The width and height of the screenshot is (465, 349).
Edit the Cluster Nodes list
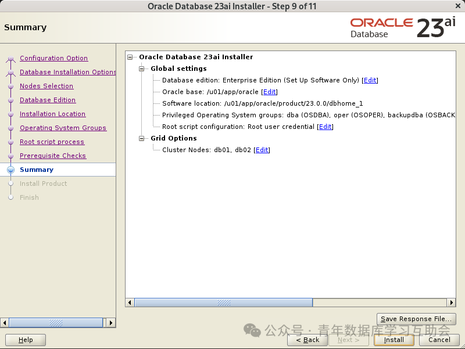pyautogui.click(x=262, y=150)
